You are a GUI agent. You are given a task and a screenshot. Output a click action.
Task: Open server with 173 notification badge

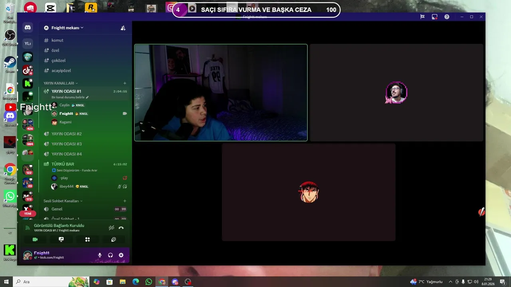(28, 196)
